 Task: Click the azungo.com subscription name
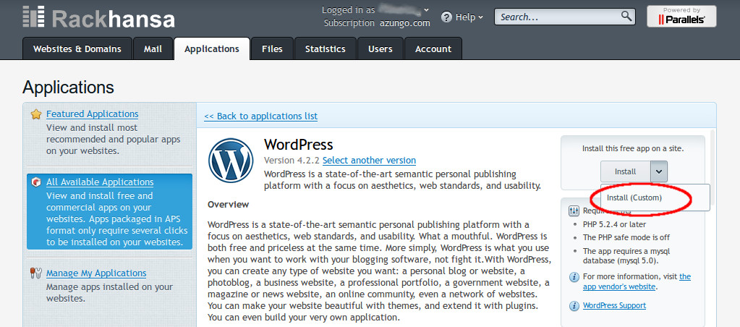(405, 23)
